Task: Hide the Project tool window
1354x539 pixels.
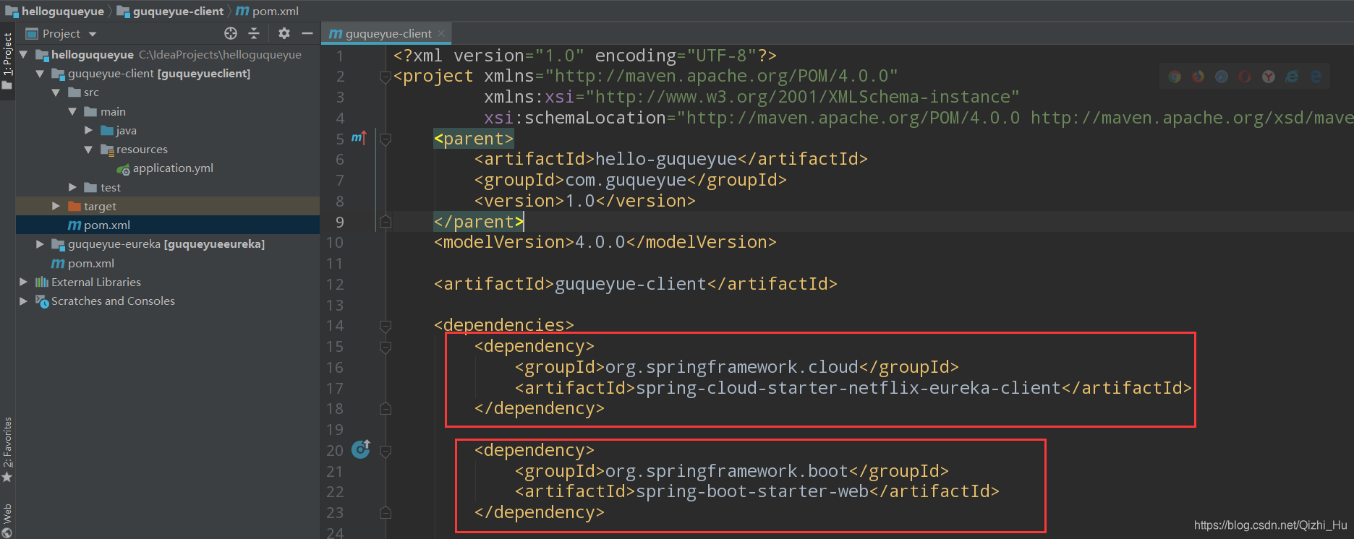Action: [307, 33]
